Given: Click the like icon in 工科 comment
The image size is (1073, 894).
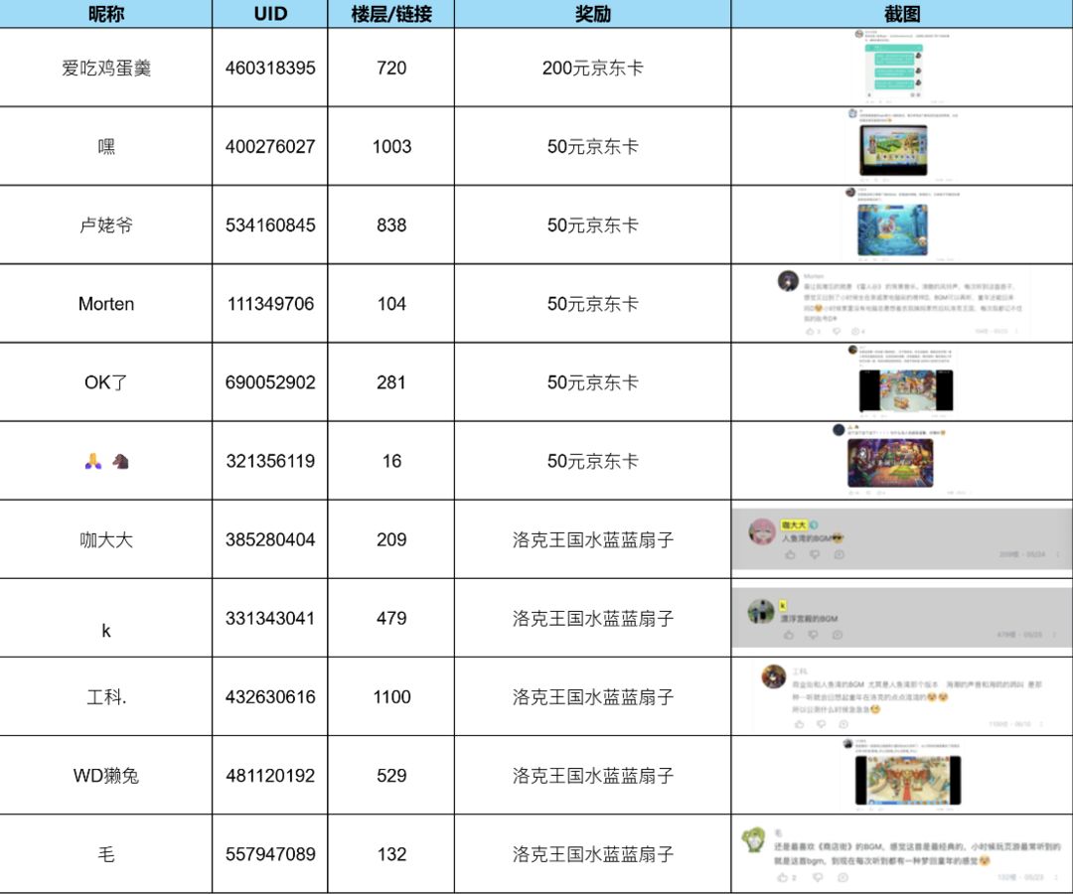Looking at the screenshot, I should click(799, 723).
